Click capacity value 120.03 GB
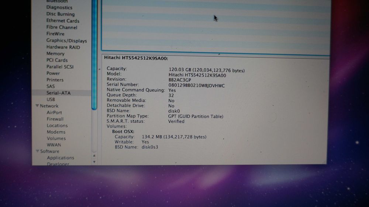This screenshot has width=369, height=207. 207,70
